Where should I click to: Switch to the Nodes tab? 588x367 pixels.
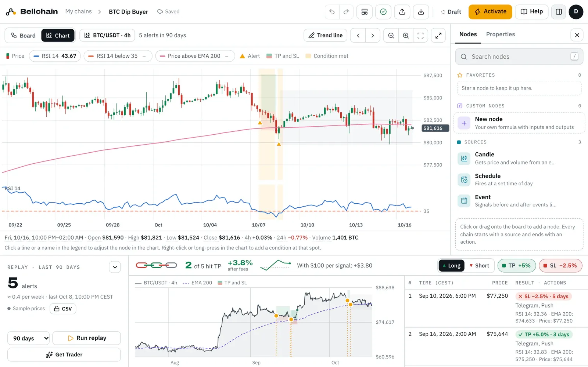pyautogui.click(x=468, y=34)
